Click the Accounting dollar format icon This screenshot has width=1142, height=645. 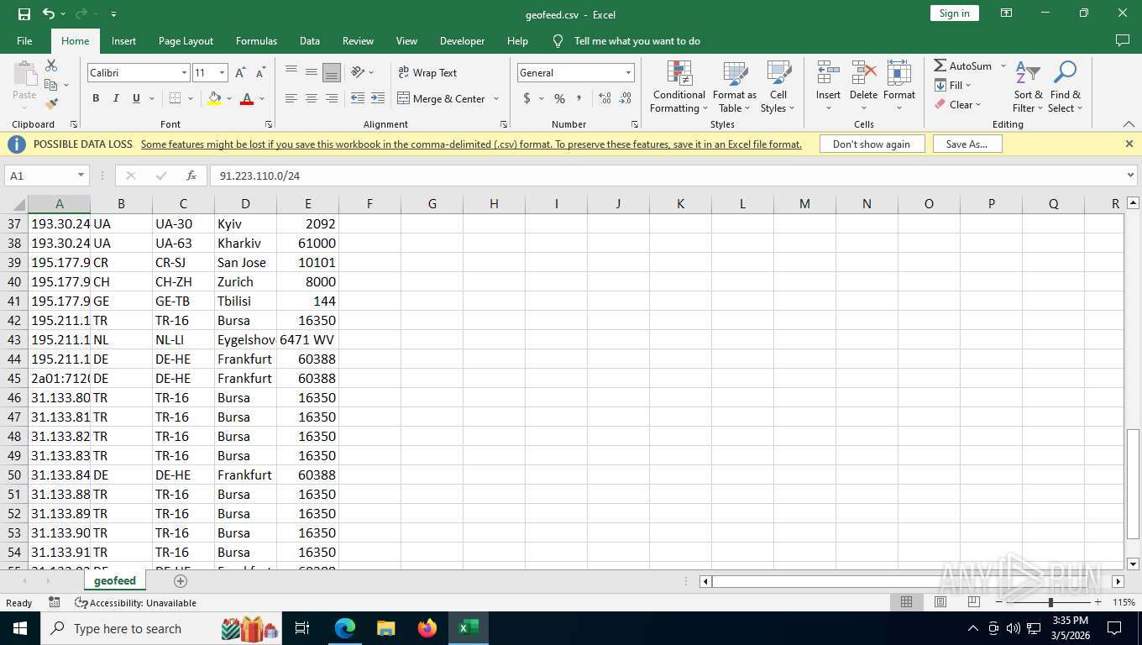pyautogui.click(x=527, y=98)
